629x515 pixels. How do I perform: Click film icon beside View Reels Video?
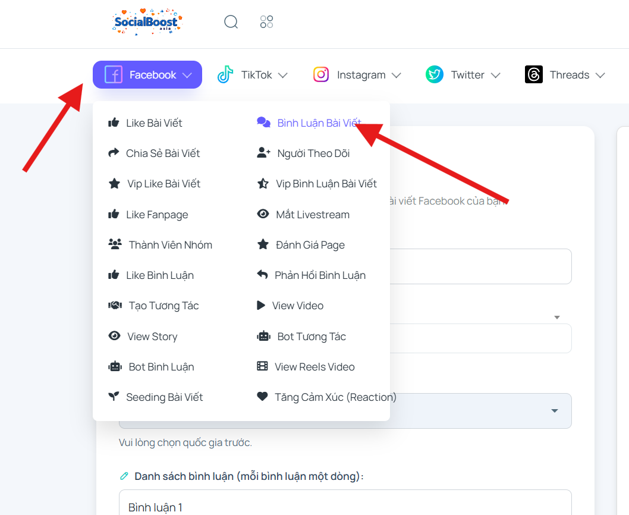pyautogui.click(x=262, y=366)
